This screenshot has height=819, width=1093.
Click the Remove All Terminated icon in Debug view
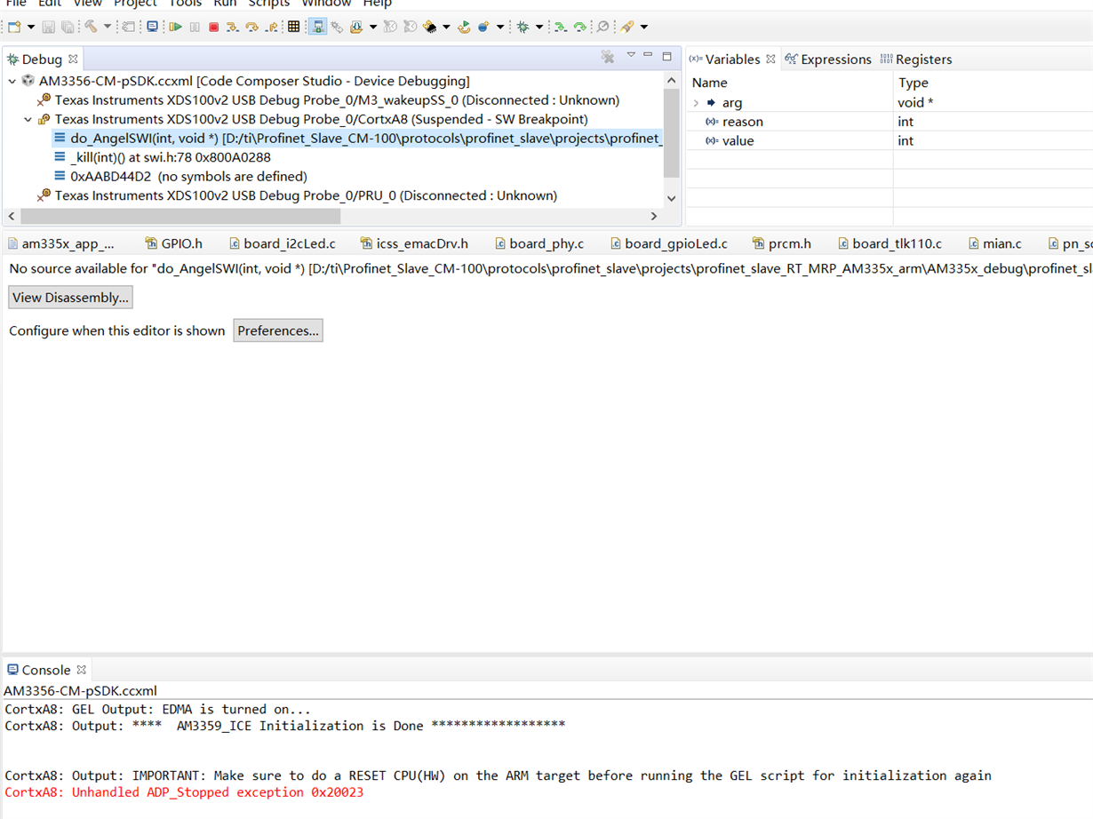(608, 57)
